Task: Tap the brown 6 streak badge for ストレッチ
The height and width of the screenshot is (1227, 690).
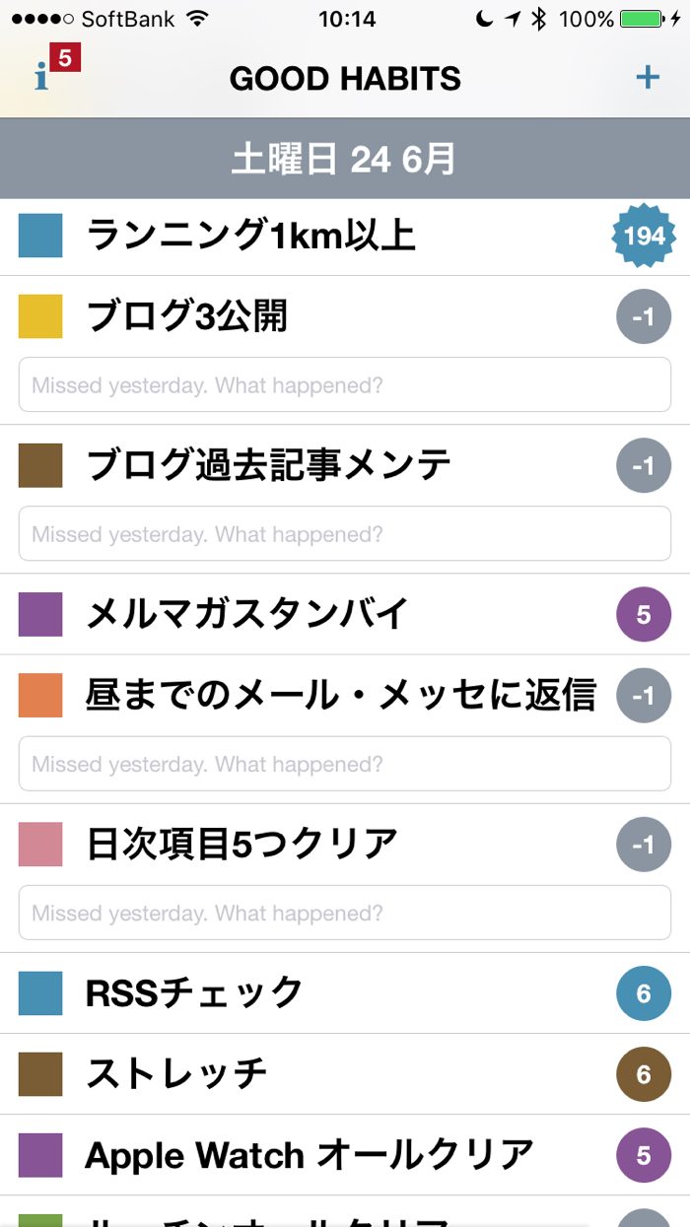Action: coord(644,1074)
